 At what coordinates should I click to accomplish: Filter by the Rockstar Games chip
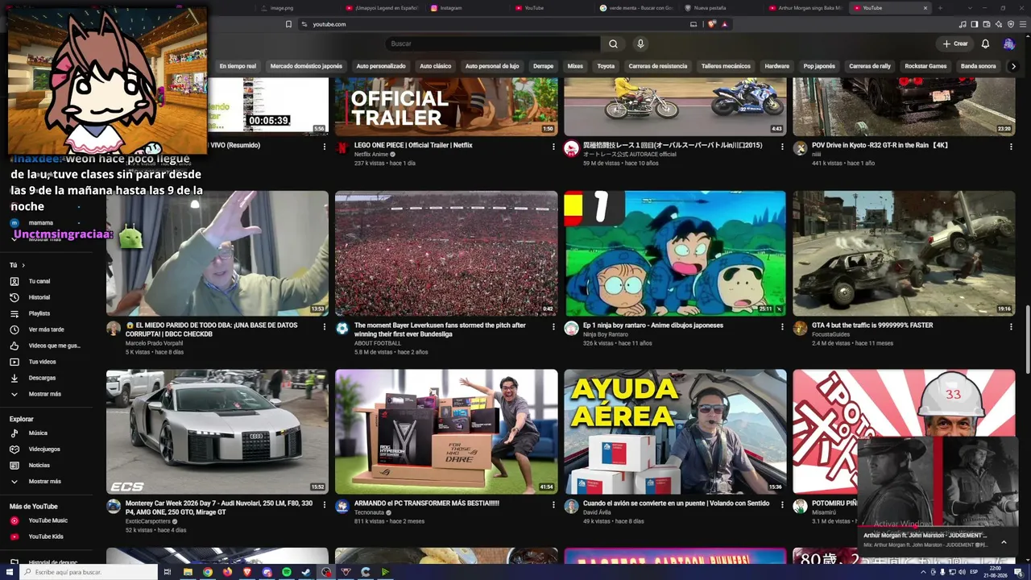click(x=925, y=66)
